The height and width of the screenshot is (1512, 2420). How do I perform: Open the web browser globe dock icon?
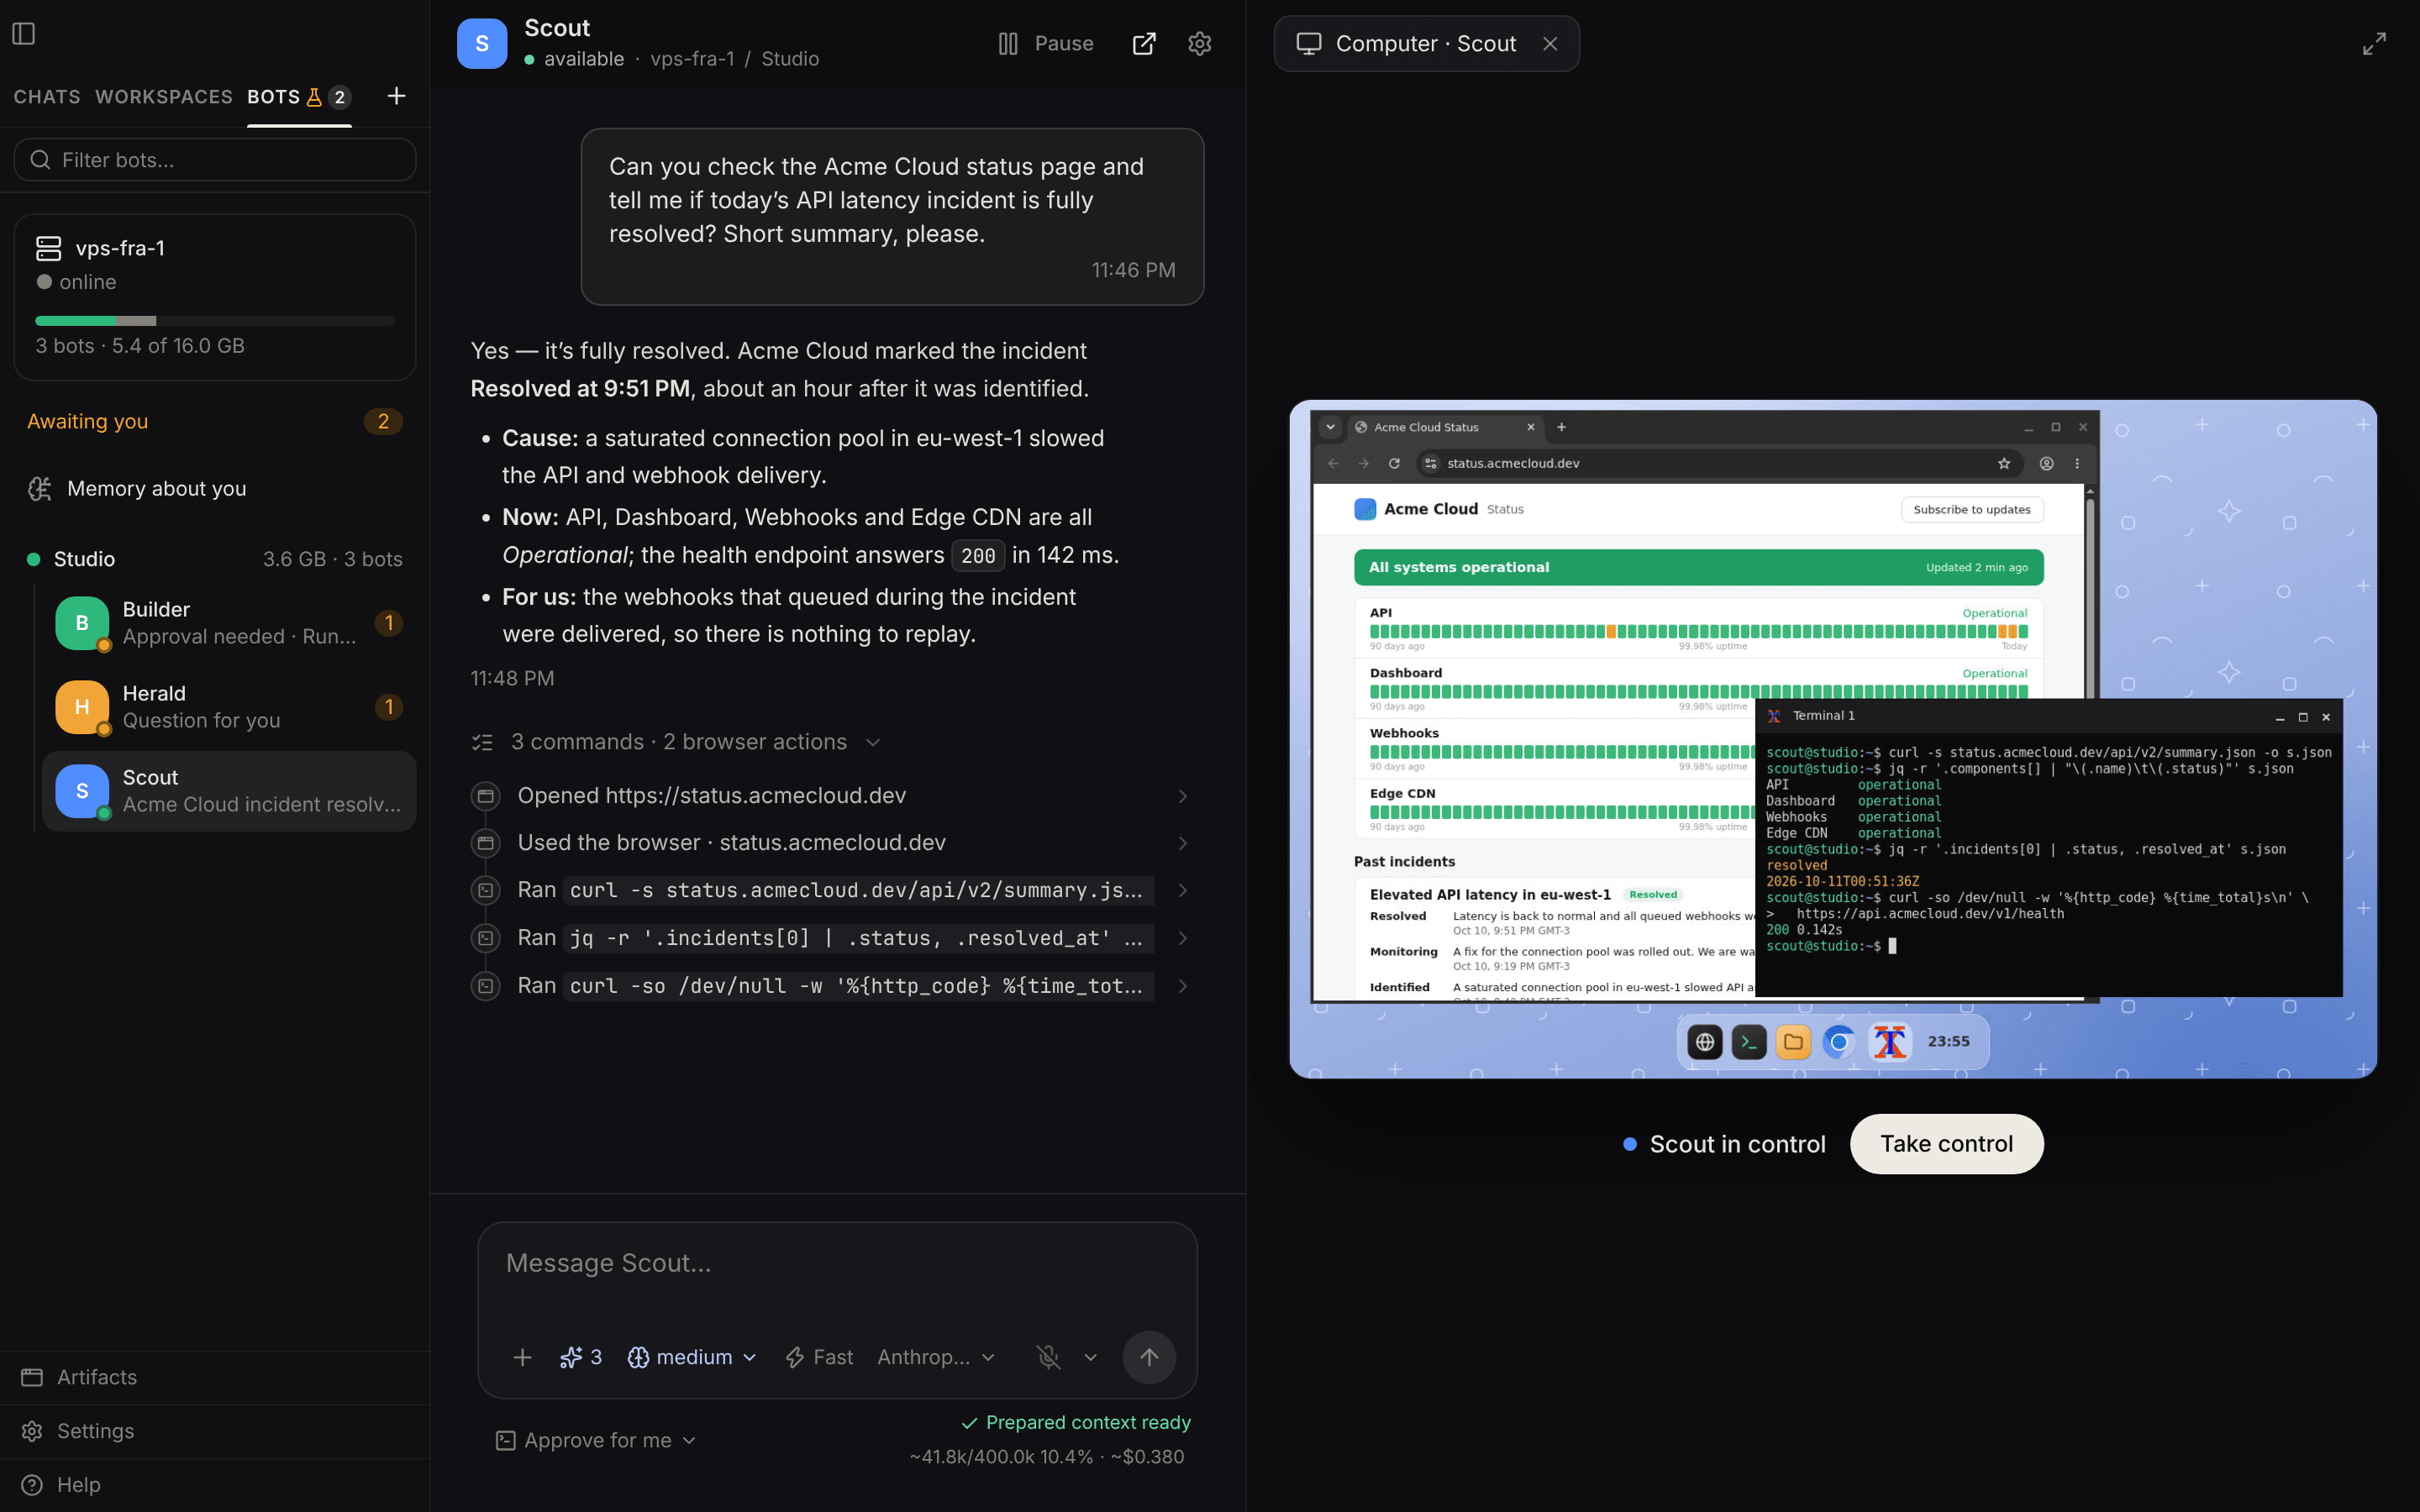pos(1705,1042)
